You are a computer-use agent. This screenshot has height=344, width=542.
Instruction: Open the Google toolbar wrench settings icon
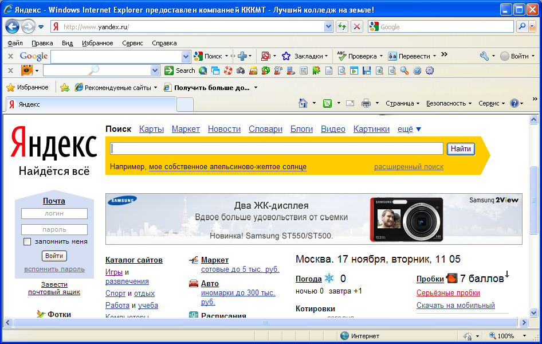click(x=484, y=56)
